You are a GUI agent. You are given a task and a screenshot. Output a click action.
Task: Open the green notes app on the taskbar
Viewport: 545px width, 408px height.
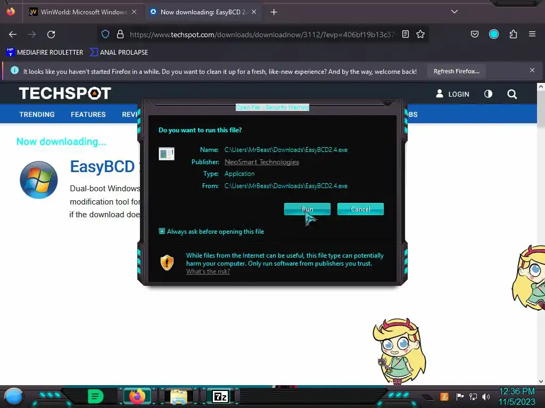96,396
